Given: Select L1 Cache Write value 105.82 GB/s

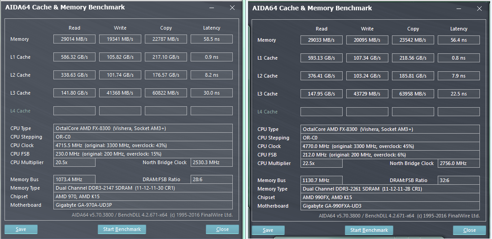Looking at the screenshot, I should tap(120, 57).
